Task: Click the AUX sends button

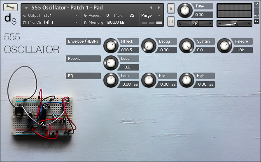Action: (256, 16)
